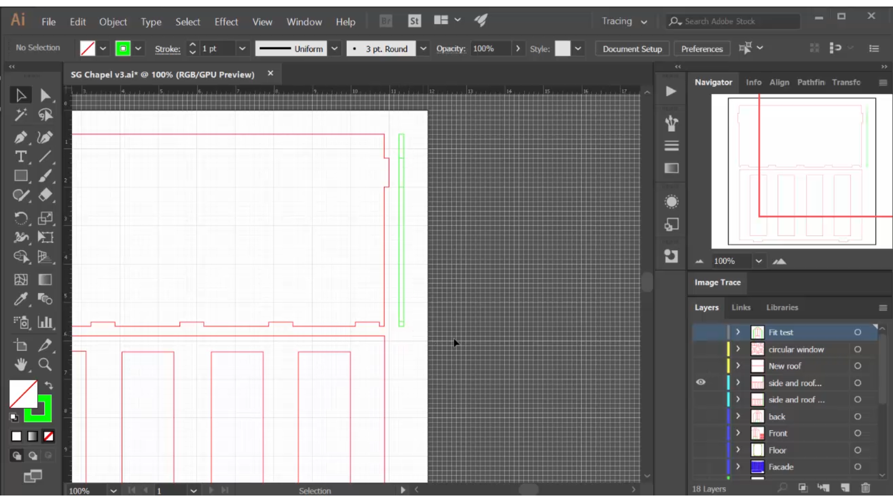Select the Selection tool in toolbar
This screenshot has height=502, width=893.
click(x=20, y=94)
